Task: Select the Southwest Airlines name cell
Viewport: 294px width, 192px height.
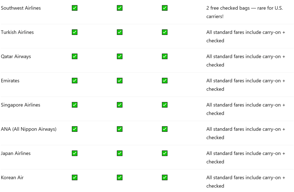Action: tap(21, 8)
